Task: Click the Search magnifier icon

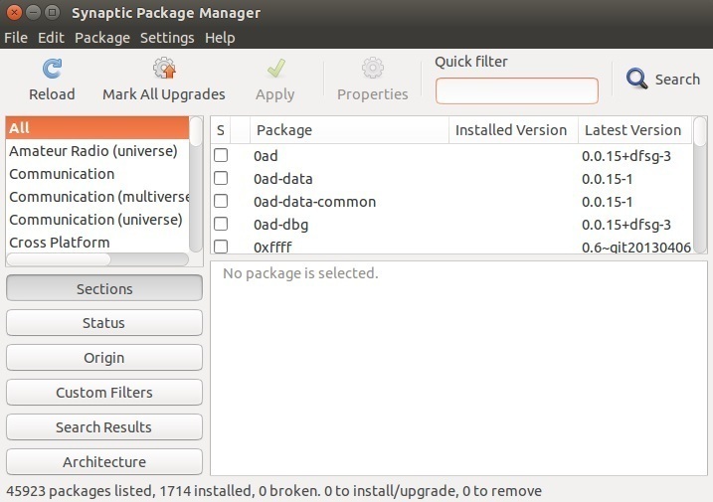Action: pyautogui.click(x=637, y=79)
